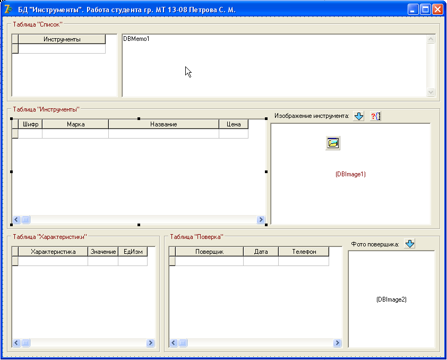Click the Инструменты column header in the Список grid
447x360 pixels.
[x=62, y=39]
